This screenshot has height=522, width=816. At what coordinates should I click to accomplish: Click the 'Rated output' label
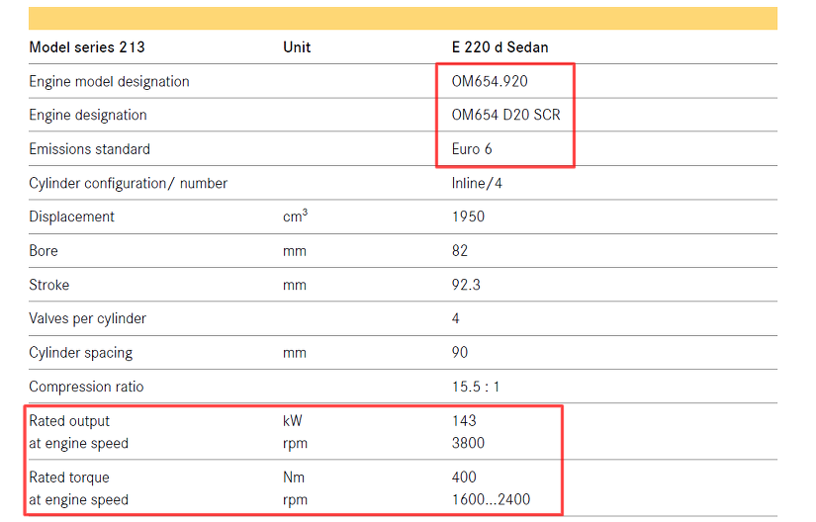[69, 421]
